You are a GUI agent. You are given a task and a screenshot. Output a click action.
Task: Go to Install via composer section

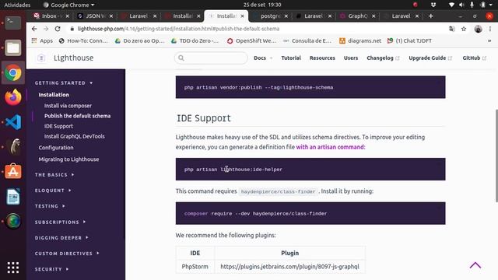[68, 106]
